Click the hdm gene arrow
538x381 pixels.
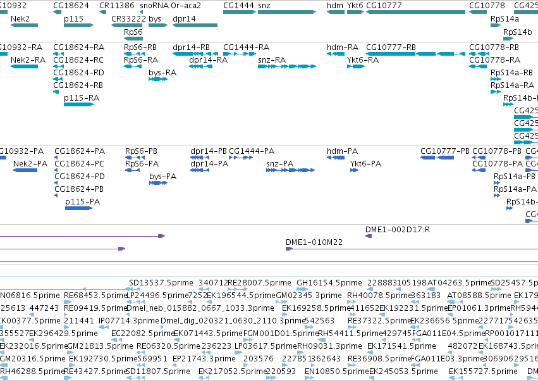tap(336, 12)
